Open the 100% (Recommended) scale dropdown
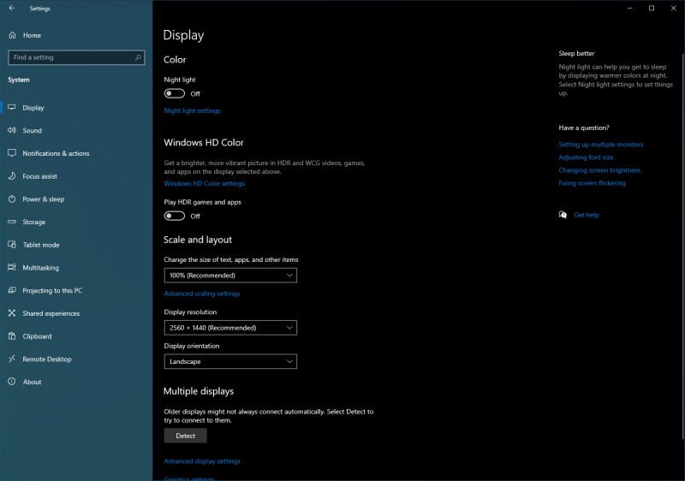Screen dimensions: 685x481 click(230, 276)
